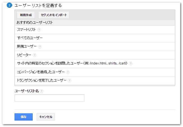Click help icon next to ユーザーリスト名 label
The height and width of the screenshot is (127, 183).
[42, 91]
